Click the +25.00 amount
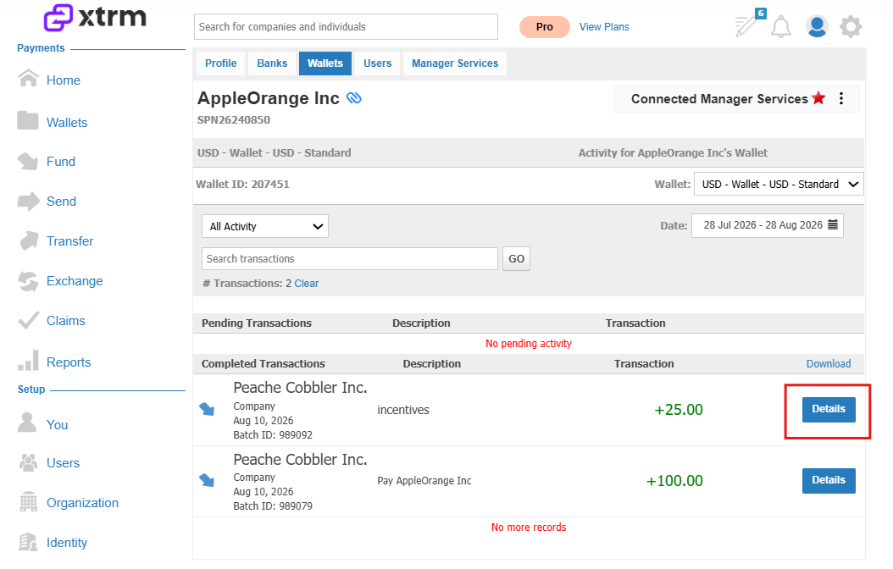The image size is (893, 569). point(679,410)
